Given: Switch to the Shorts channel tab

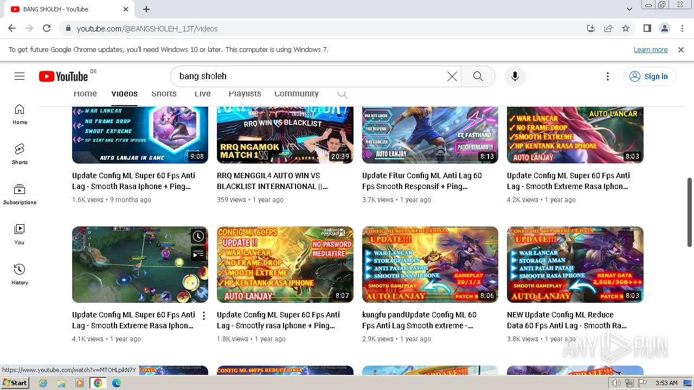Looking at the screenshot, I should (164, 94).
